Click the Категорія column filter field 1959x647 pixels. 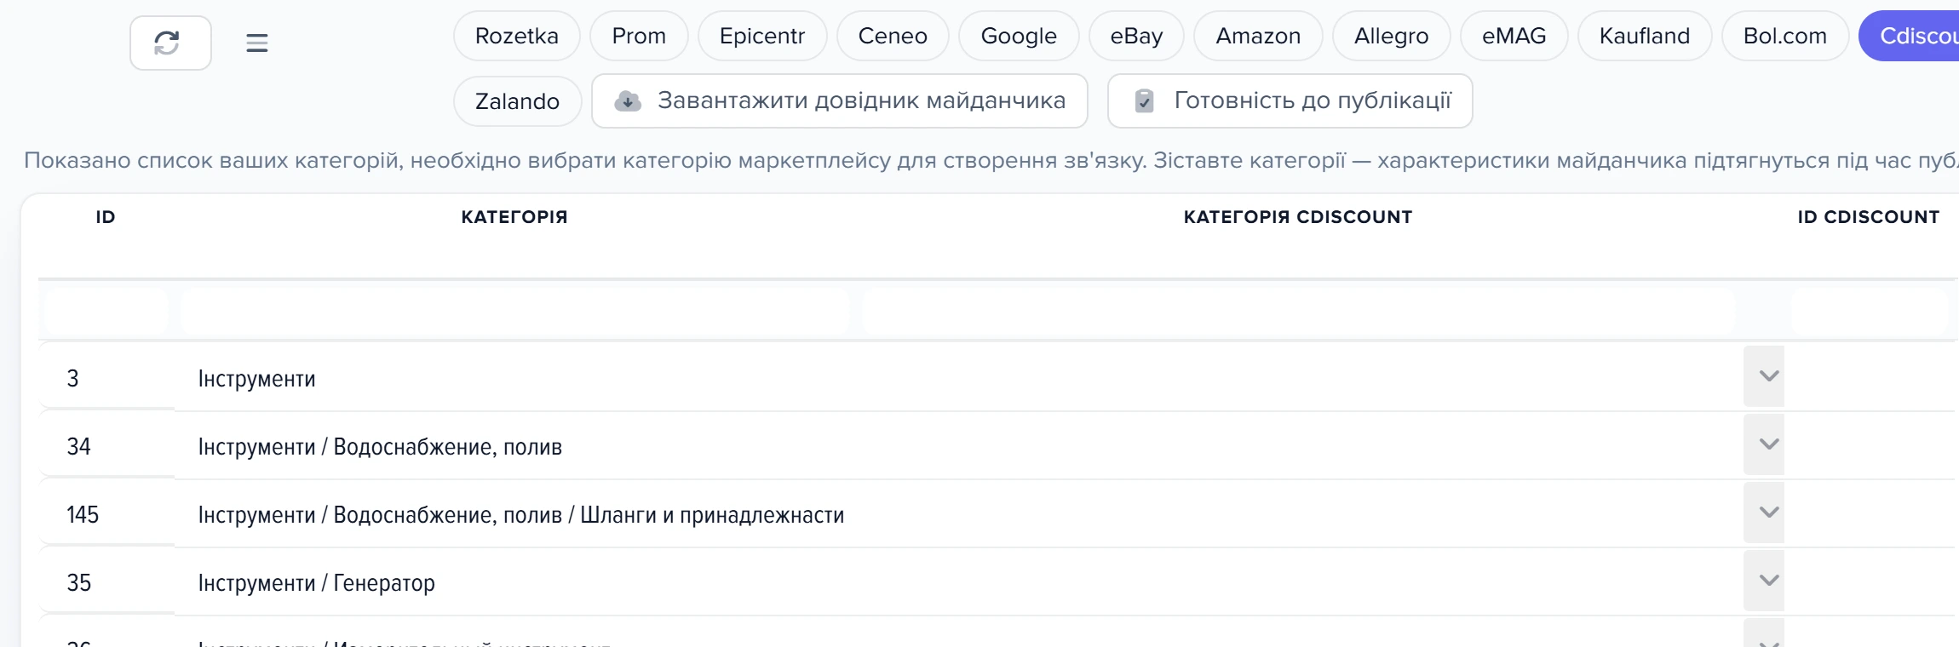coord(515,311)
